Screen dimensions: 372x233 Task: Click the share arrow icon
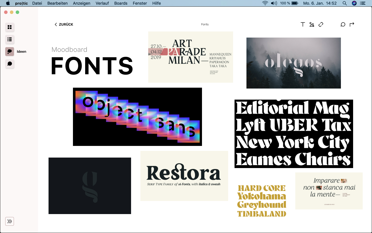pyautogui.click(x=352, y=24)
